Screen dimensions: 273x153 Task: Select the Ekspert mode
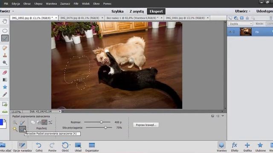pyautogui.click(x=156, y=11)
